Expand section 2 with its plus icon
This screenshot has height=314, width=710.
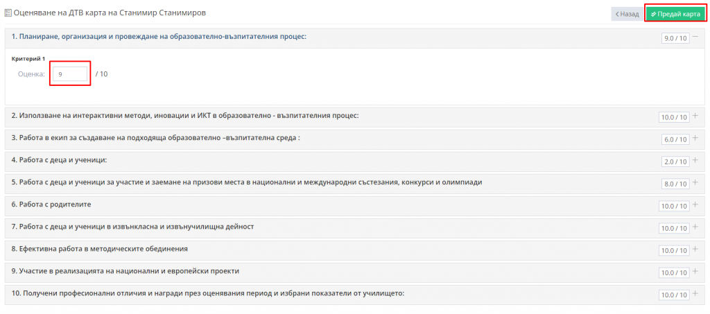coord(695,116)
